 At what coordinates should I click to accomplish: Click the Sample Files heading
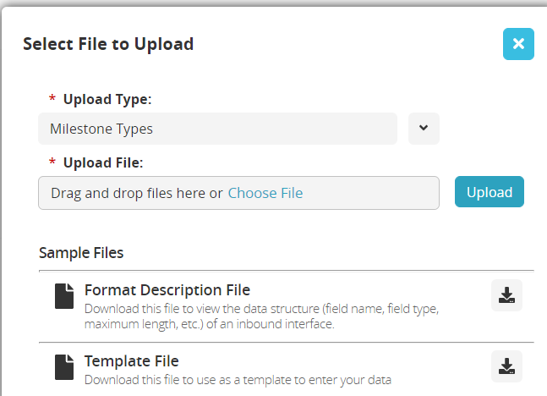(81, 252)
